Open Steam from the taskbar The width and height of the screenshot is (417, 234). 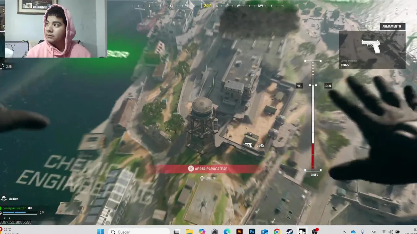tap(289, 231)
